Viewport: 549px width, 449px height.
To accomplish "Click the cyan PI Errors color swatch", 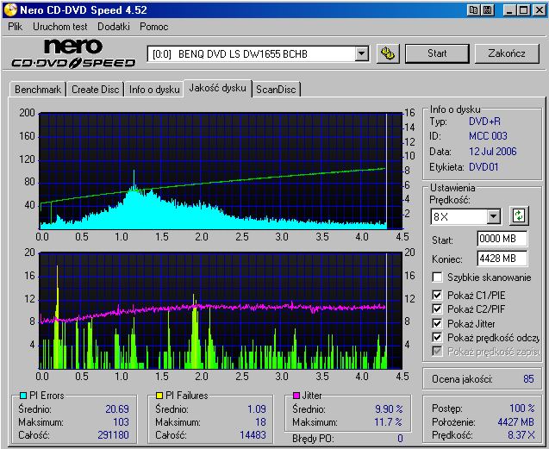I will pyautogui.click(x=23, y=396).
